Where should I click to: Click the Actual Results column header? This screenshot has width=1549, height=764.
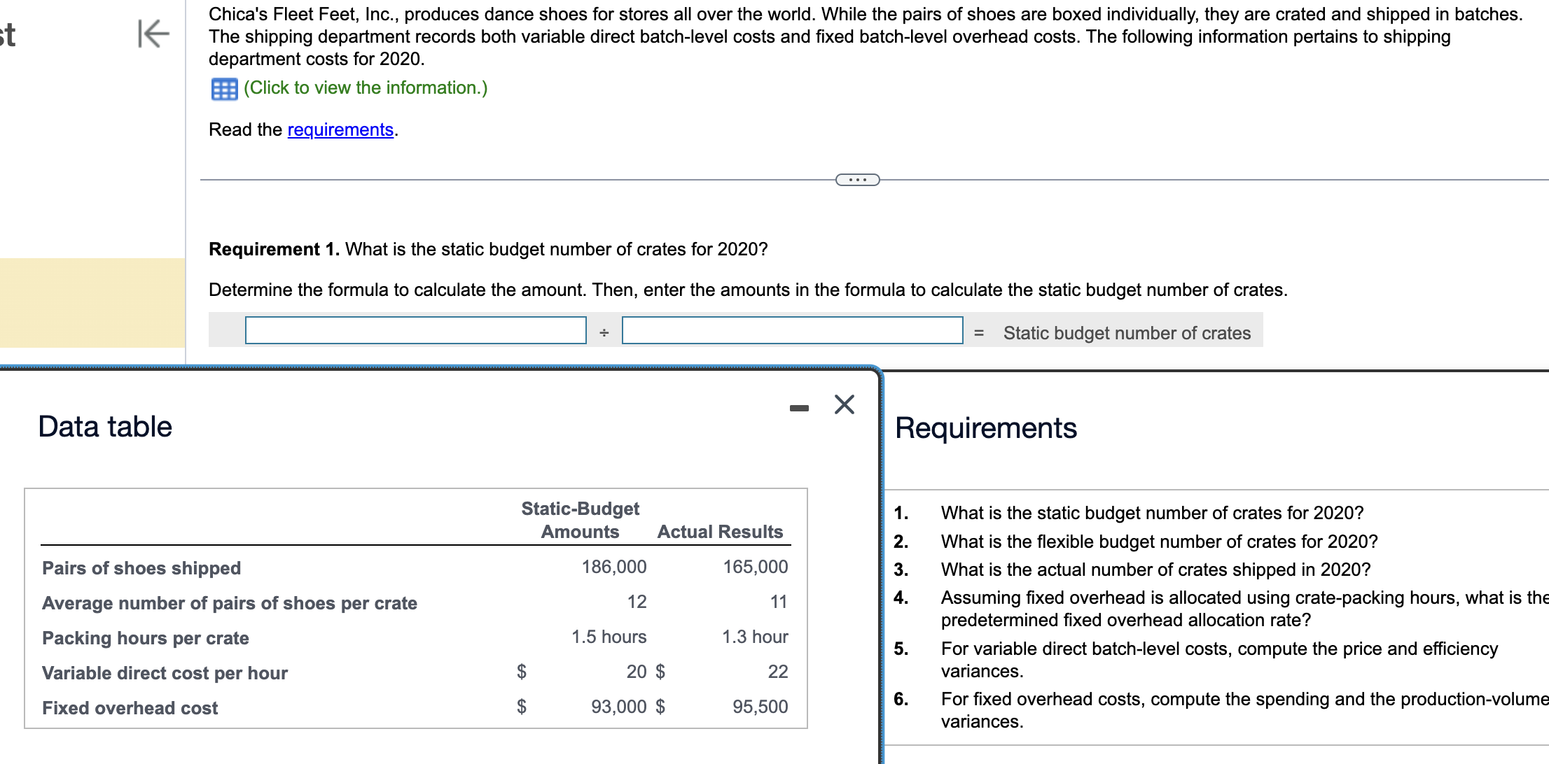click(x=719, y=532)
